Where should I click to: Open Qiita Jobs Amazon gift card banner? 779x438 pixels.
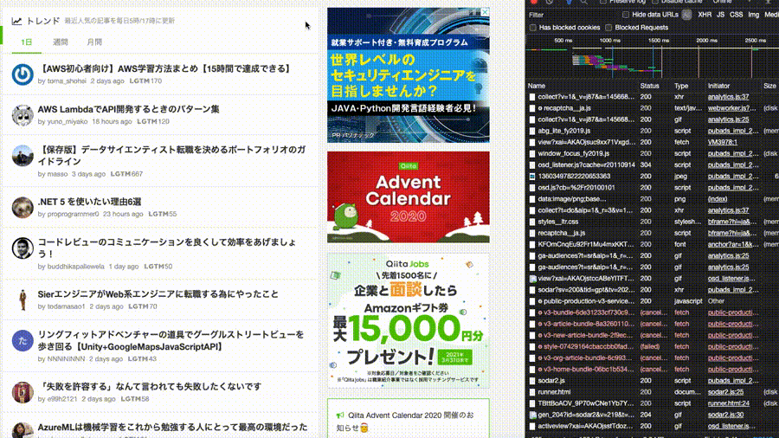pyautogui.click(x=409, y=321)
